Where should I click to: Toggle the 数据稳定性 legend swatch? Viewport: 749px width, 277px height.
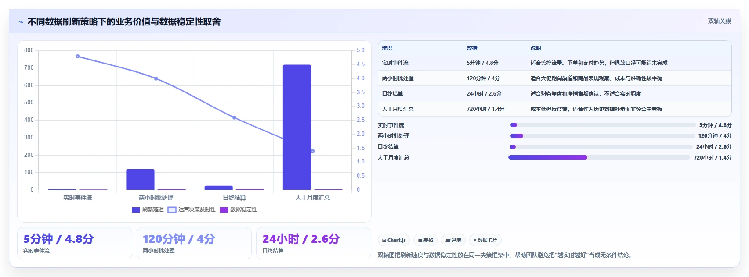[x=224, y=210]
